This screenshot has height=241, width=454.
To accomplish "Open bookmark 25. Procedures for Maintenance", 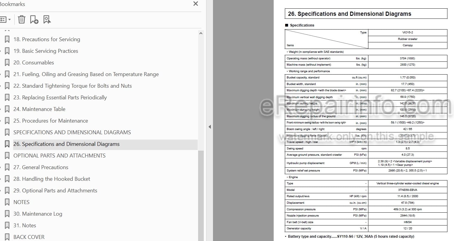I will (51, 121).
